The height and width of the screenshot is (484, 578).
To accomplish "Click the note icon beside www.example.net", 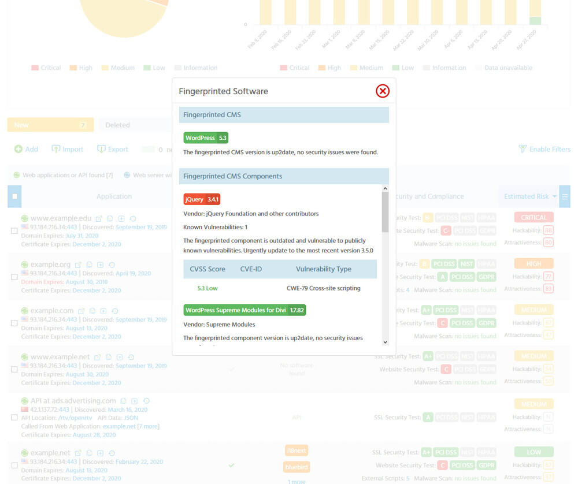I will (109, 357).
